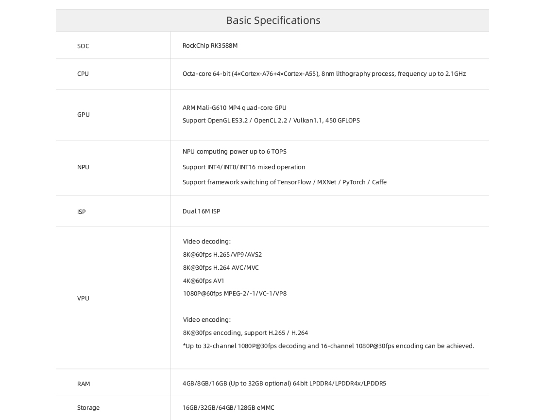Click the SOC row label

pyautogui.click(x=83, y=46)
